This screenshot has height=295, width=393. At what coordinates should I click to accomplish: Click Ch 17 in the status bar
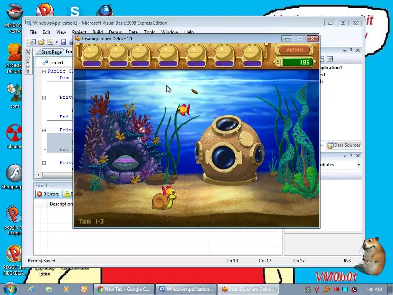coord(299,261)
